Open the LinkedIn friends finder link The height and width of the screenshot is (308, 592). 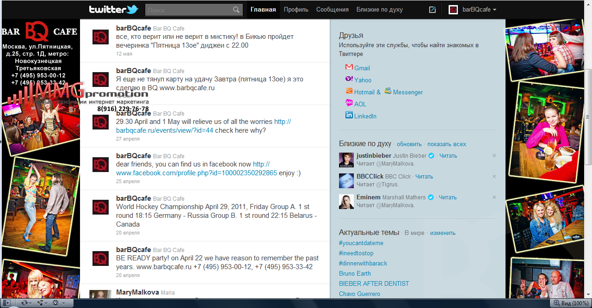(365, 117)
